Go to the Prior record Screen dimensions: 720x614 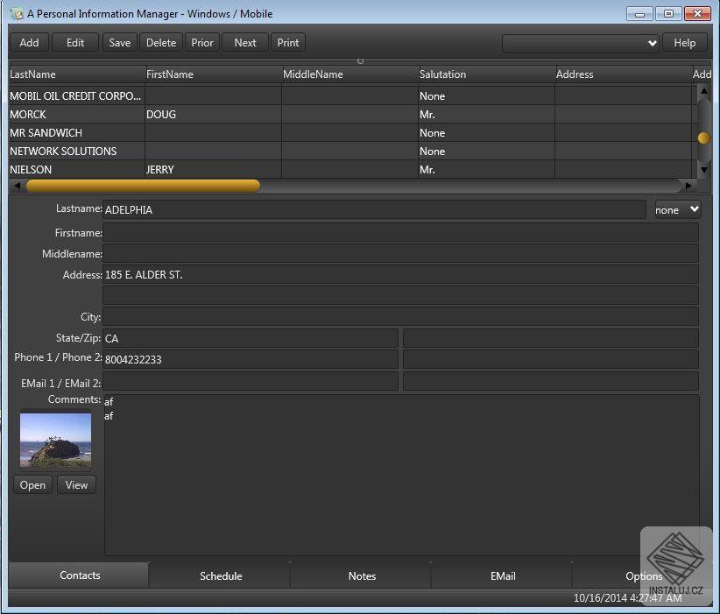click(202, 42)
